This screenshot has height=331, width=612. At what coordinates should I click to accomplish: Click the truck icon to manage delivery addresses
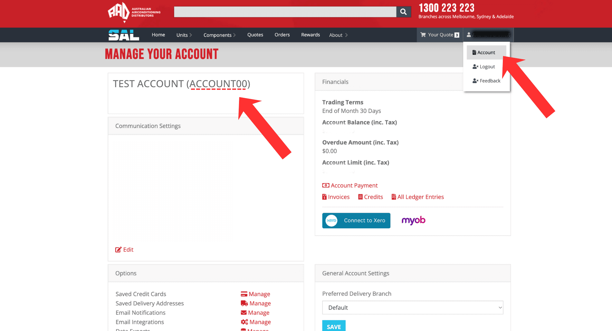[244, 303]
